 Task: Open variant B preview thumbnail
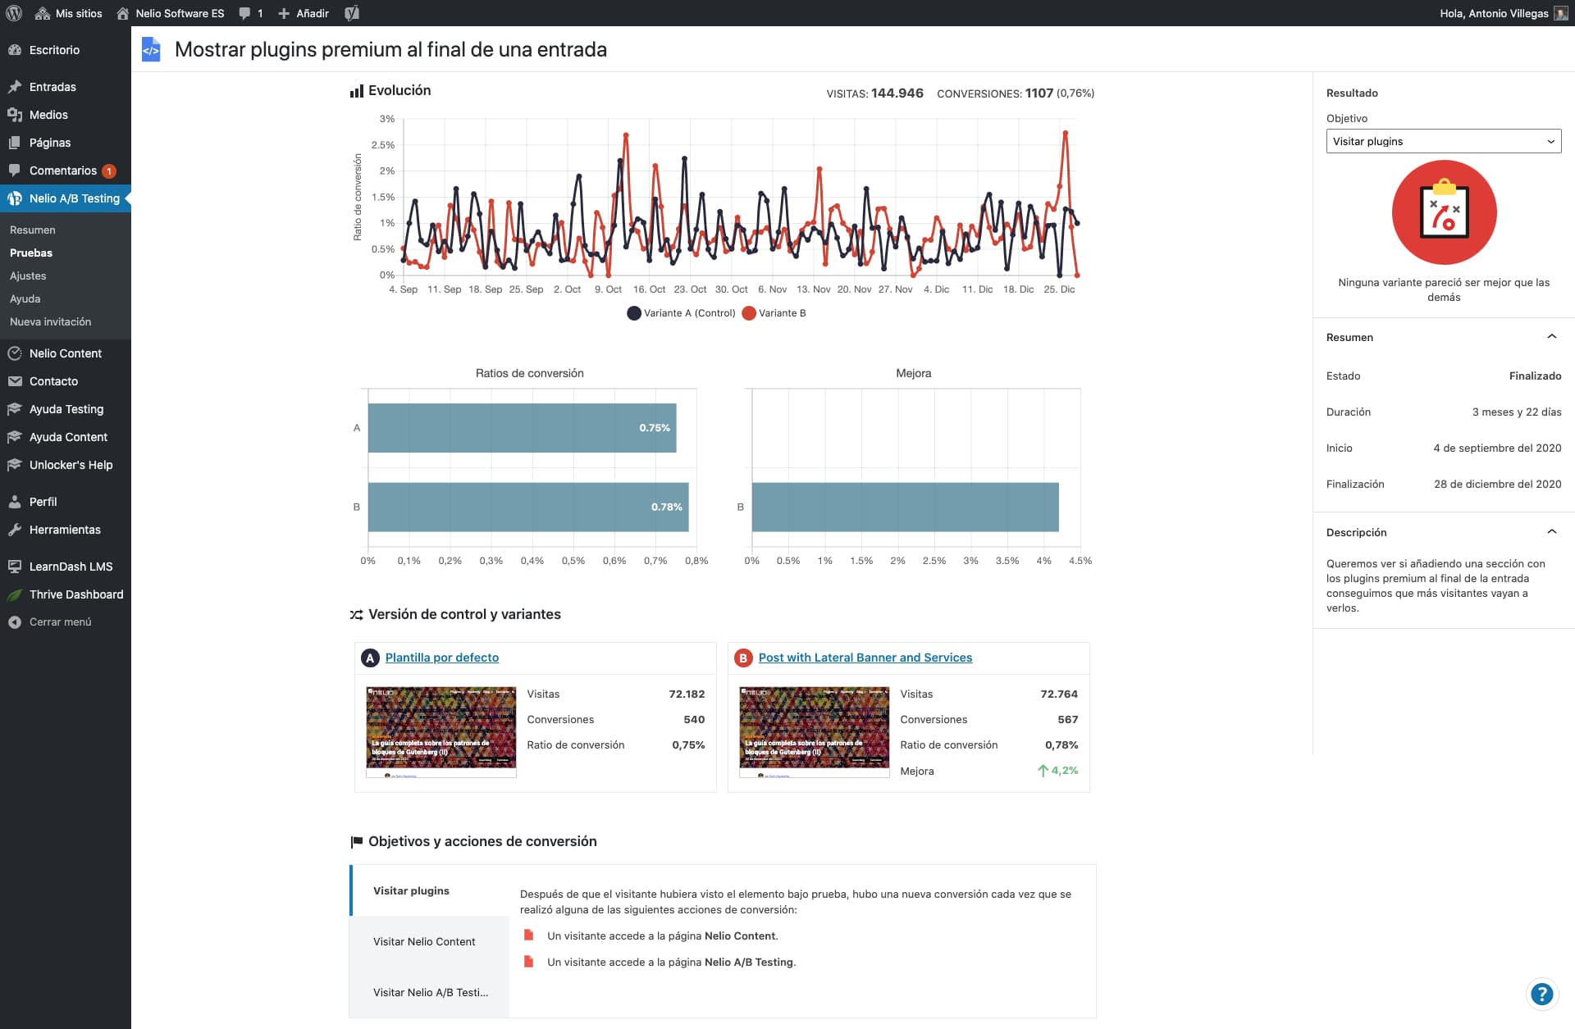point(815,731)
